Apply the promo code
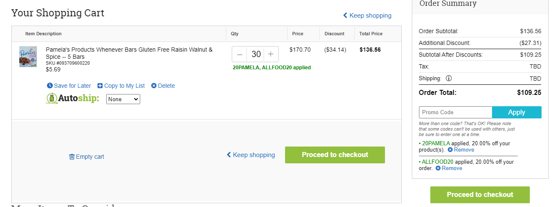The image size is (555, 207). point(517,113)
